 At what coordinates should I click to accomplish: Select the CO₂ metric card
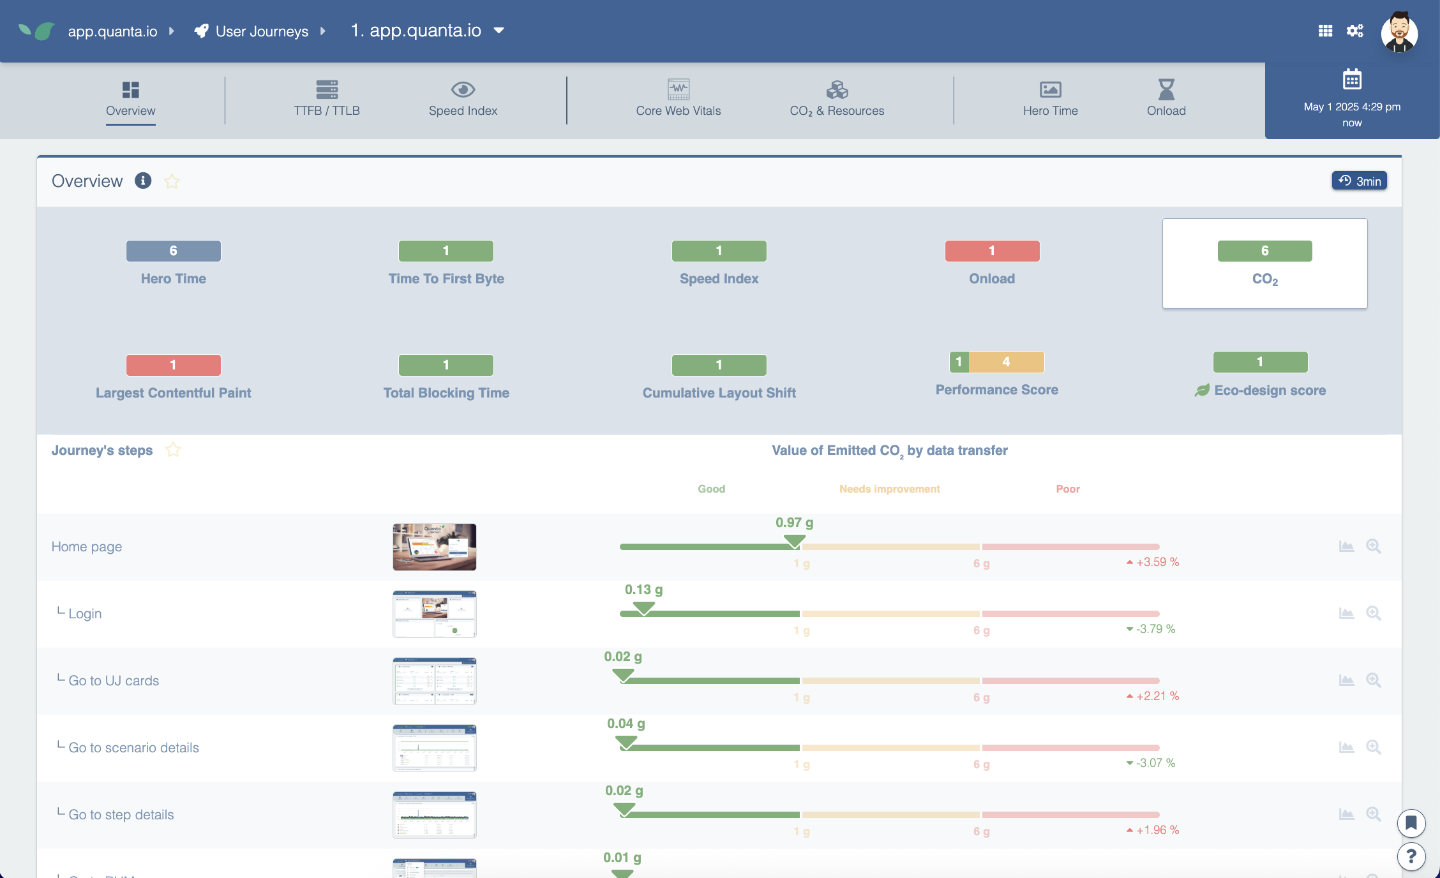[1264, 264]
